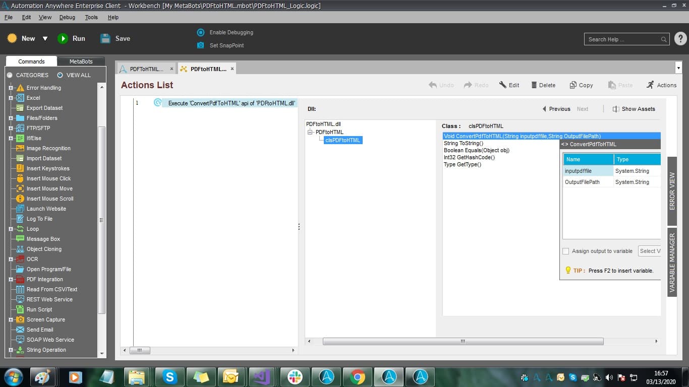Collapse the PDFtoHTML namespace tree node
This screenshot has height=387, width=689.
point(310,132)
